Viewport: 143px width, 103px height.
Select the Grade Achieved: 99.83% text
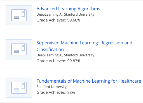[x=58, y=61]
